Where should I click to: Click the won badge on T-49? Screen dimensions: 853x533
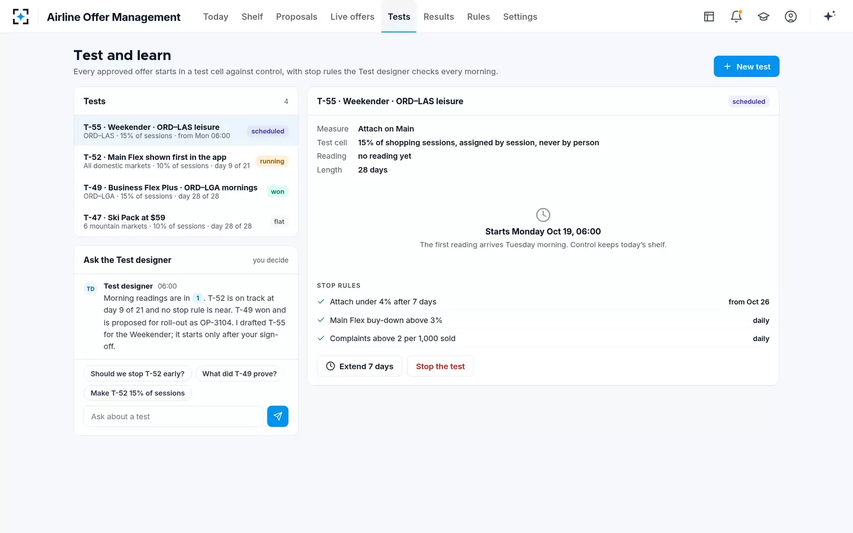click(277, 191)
